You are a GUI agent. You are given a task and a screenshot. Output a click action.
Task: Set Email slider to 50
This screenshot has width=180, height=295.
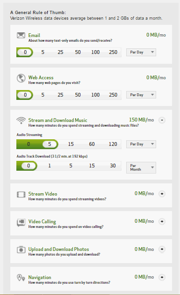click(x=78, y=52)
